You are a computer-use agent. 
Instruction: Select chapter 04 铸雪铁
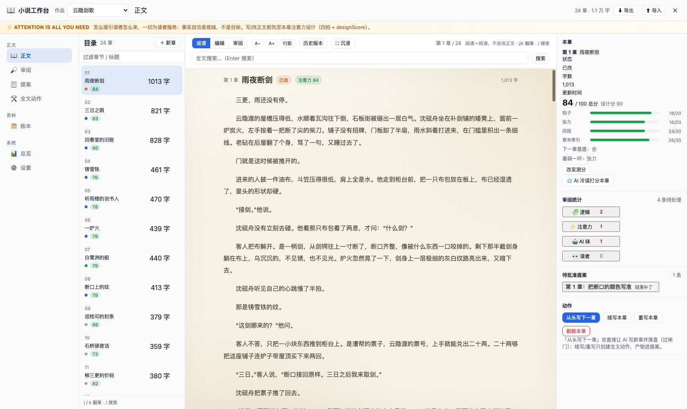click(x=132, y=169)
